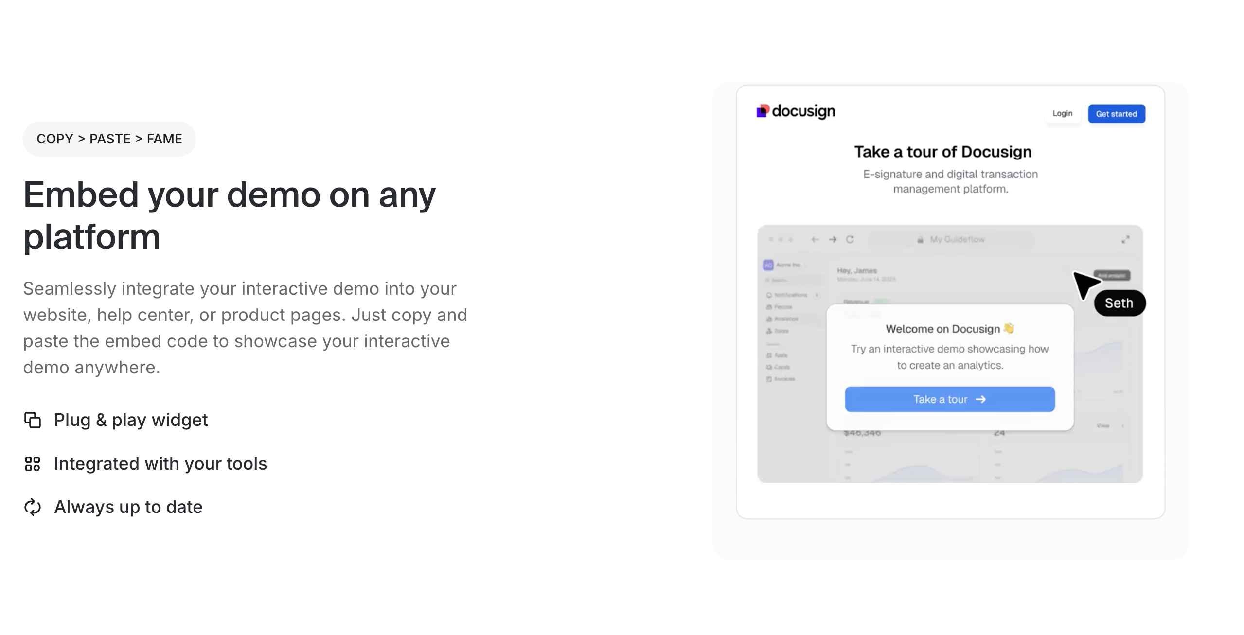
Task: Click the My Guideflow address bar
Action: (957, 239)
